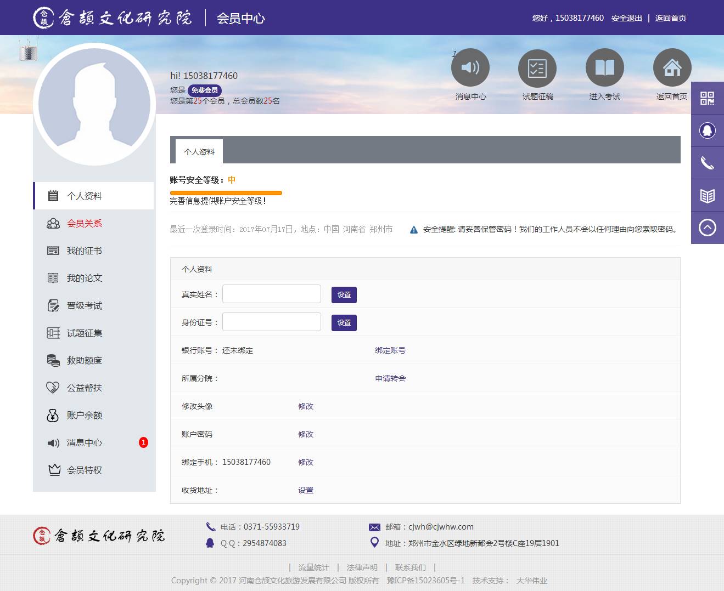Click the 绑定账号 link
The width and height of the screenshot is (724, 591).
[390, 351]
